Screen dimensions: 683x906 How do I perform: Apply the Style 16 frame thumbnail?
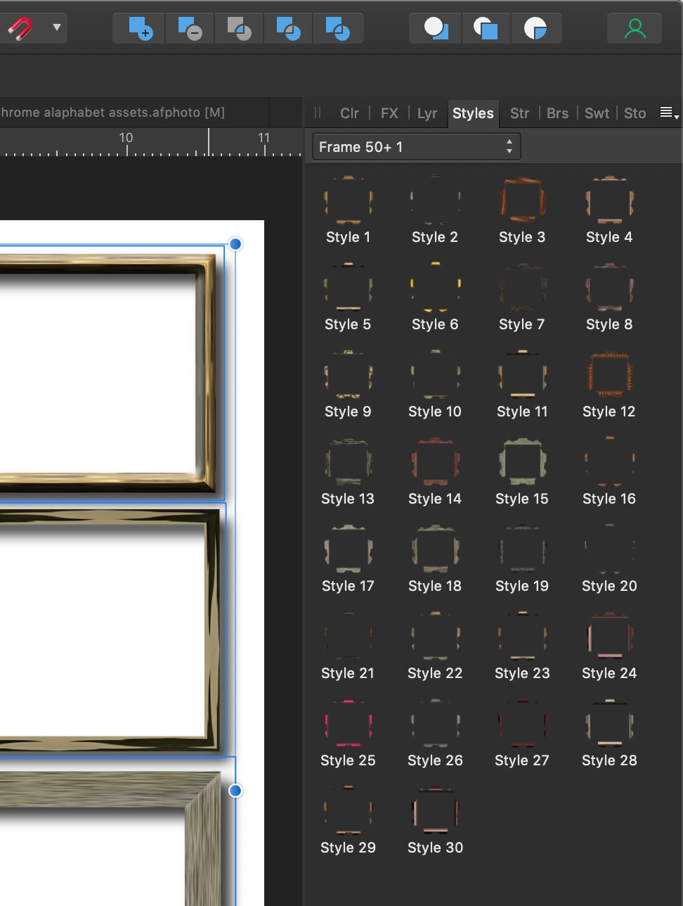tap(609, 461)
